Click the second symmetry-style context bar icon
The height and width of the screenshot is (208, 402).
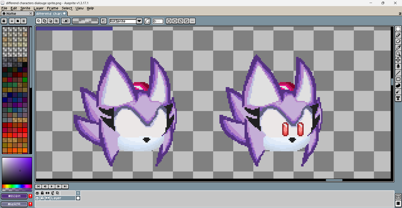(175, 21)
